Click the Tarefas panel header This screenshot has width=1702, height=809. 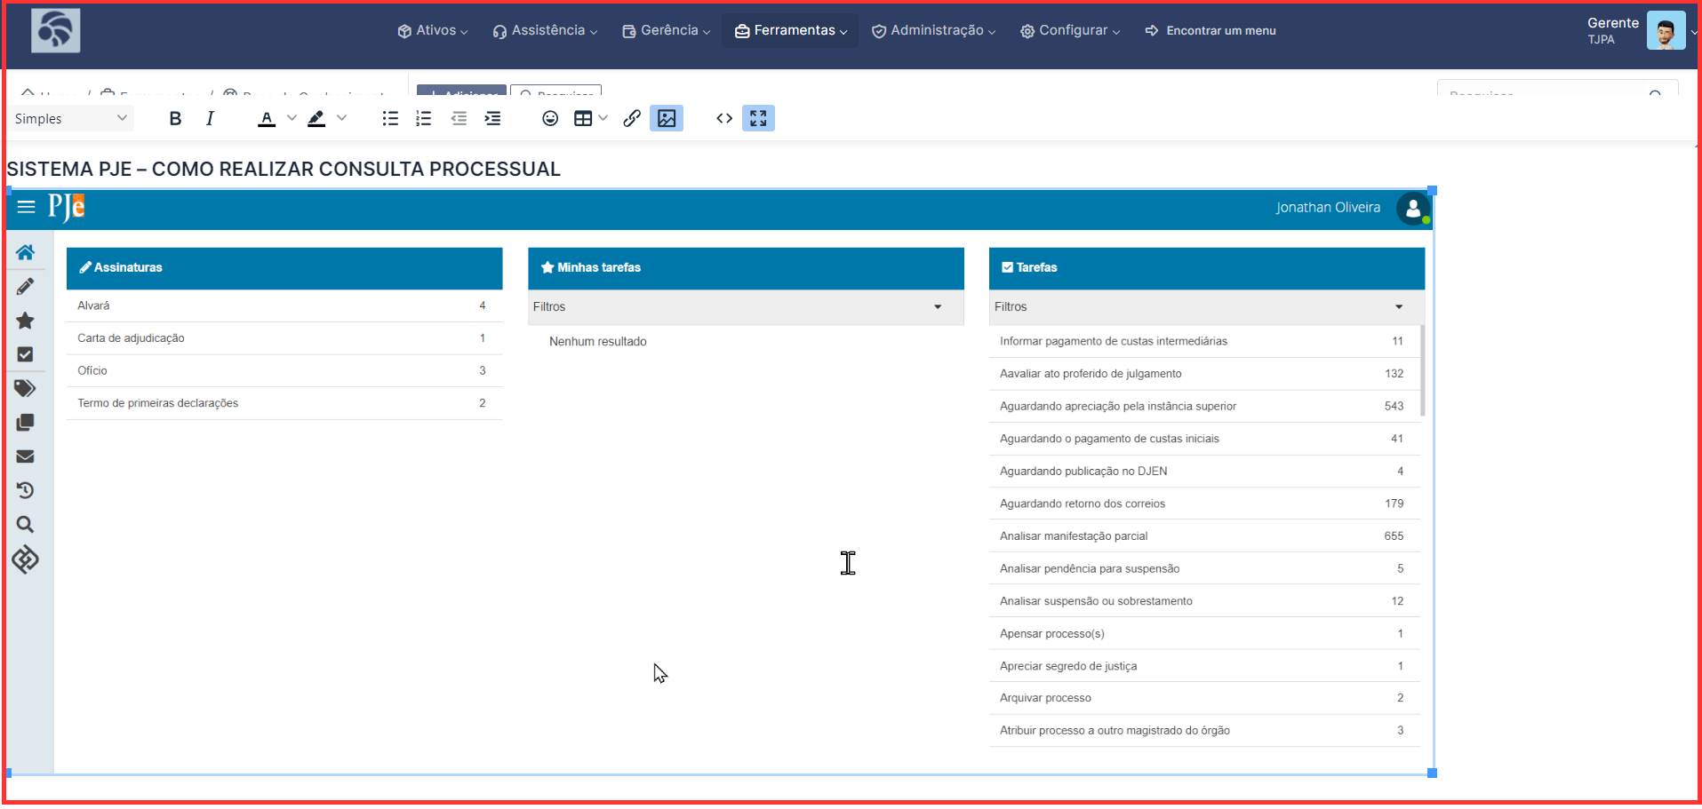point(1206,268)
